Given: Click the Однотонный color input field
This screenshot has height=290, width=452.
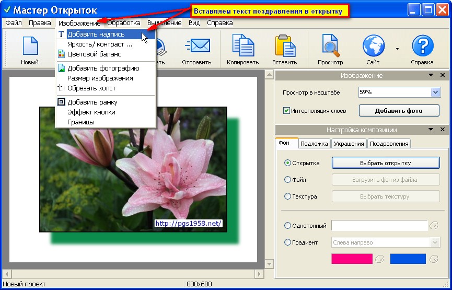Looking at the screenshot, I should [379, 225].
